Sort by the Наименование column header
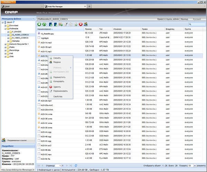The width and height of the screenshot is (207, 172). 60,29
